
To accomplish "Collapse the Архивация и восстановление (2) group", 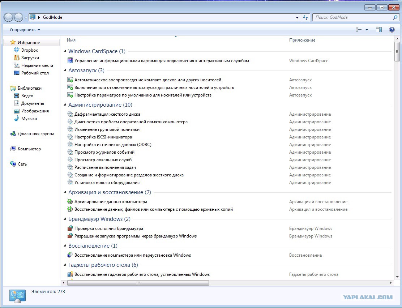I will point(65,192).
